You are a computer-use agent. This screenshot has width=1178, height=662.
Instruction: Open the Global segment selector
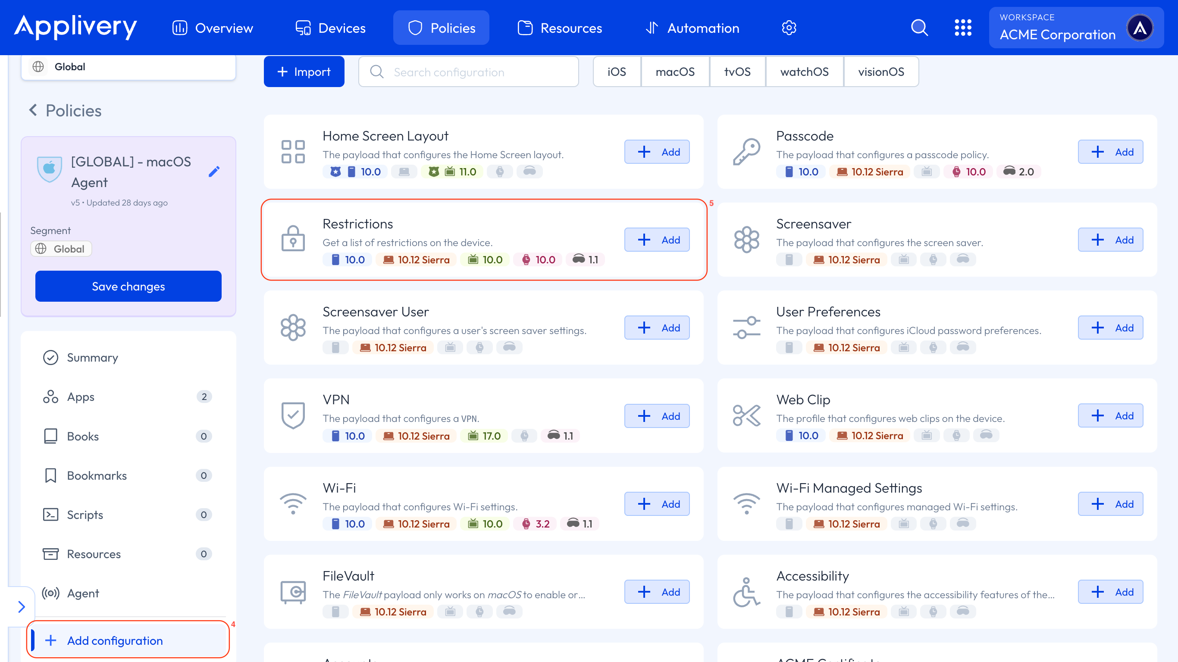128,67
